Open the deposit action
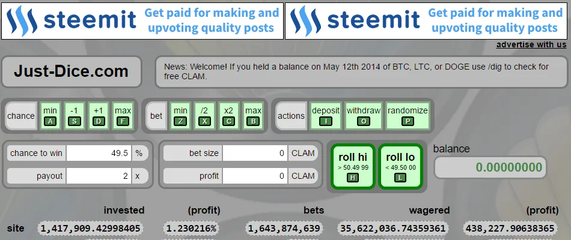This screenshot has height=240, width=571. (326, 116)
